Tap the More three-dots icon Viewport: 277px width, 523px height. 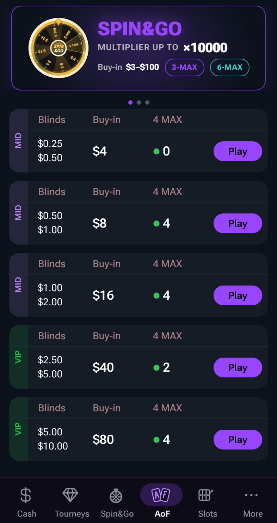[x=251, y=495]
